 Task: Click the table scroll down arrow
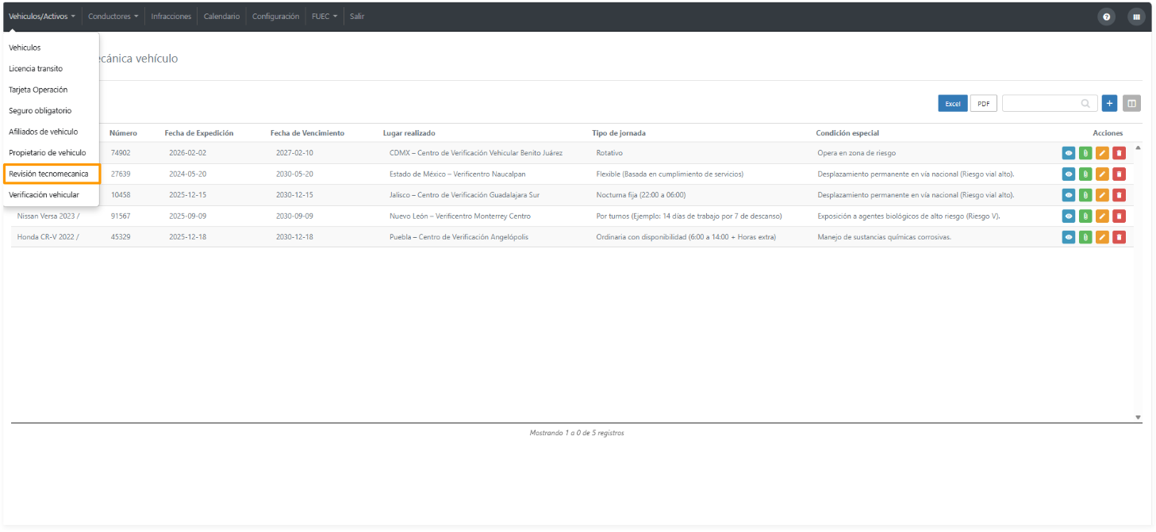pos(1138,417)
